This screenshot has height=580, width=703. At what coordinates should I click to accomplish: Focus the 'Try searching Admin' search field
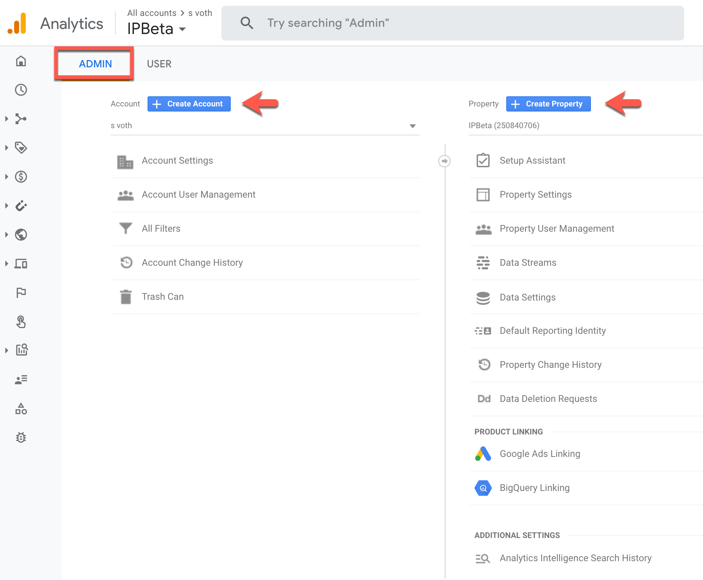pos(453,23)
